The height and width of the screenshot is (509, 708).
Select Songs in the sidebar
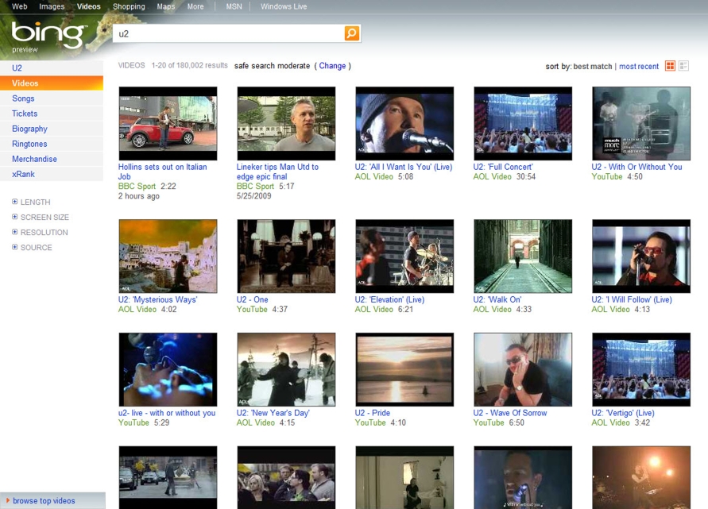coord(52,98)
